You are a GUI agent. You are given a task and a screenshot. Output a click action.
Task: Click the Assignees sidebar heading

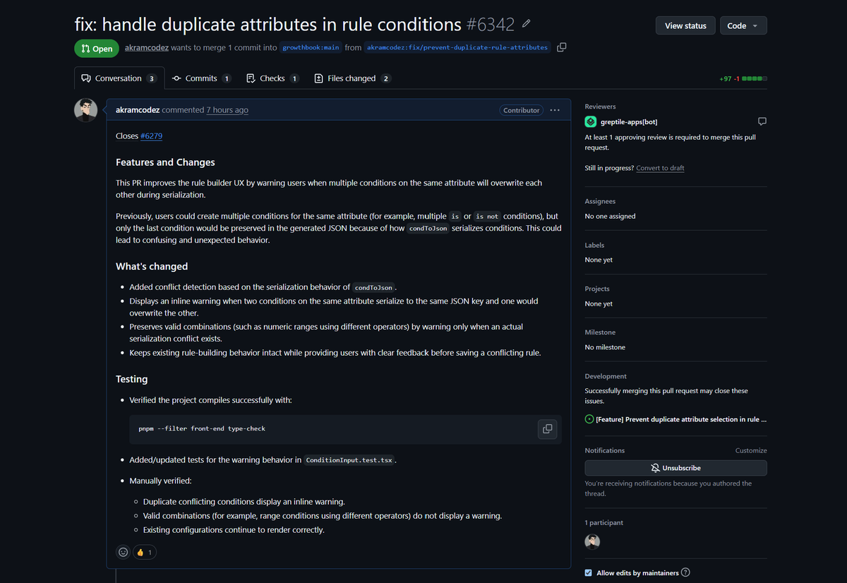600,201
